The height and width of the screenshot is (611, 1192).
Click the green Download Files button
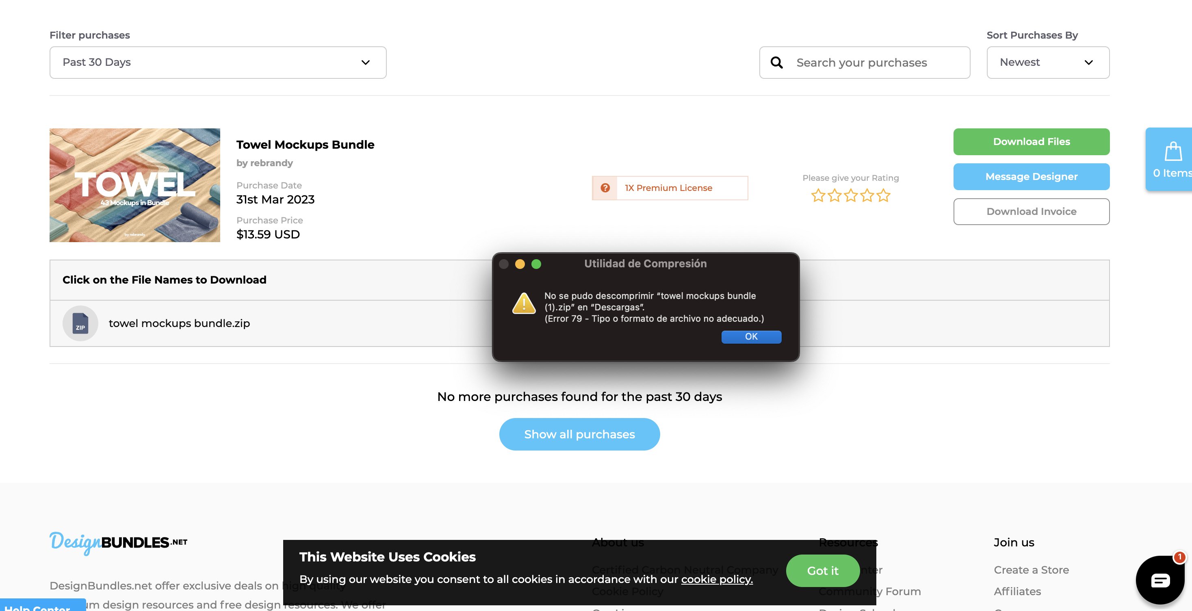tap(1031, 142)
